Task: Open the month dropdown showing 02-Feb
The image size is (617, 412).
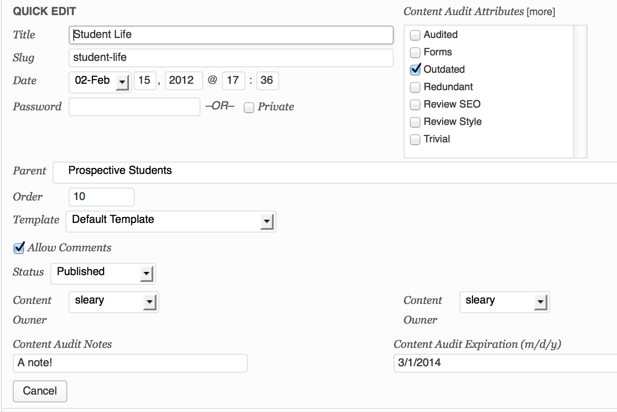Action: [100, 82]
